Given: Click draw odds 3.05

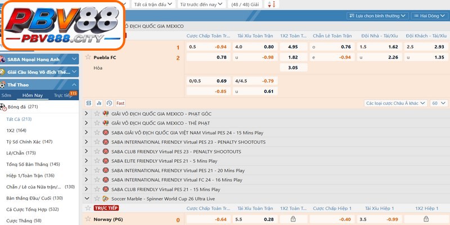Looking at the screenshot, I should [x=294, y=67].
